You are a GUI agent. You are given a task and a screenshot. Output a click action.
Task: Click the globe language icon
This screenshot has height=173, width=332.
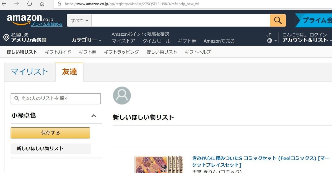(x=270, y=41)
